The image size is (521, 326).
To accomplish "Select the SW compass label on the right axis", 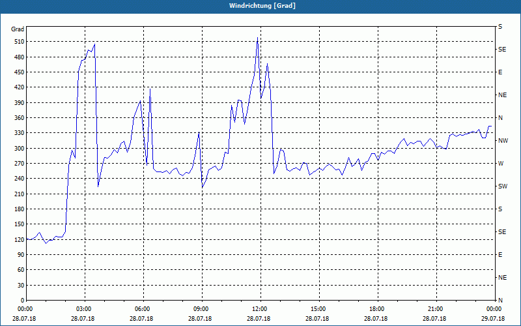I will pyautogui.click(x=502, y=186).
